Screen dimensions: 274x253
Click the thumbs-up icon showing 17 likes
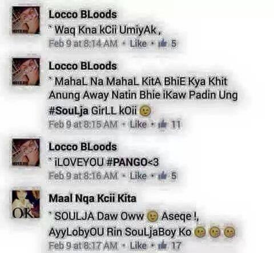point(162,246)
